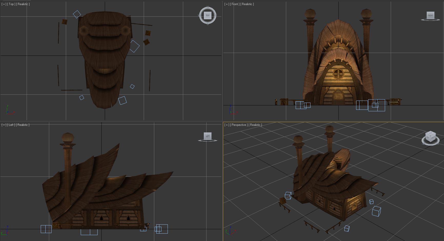This screenshot has height=241, width=444.
Task: Open the [+] general menu in Front viewport
Action: [x=227, y=4]
